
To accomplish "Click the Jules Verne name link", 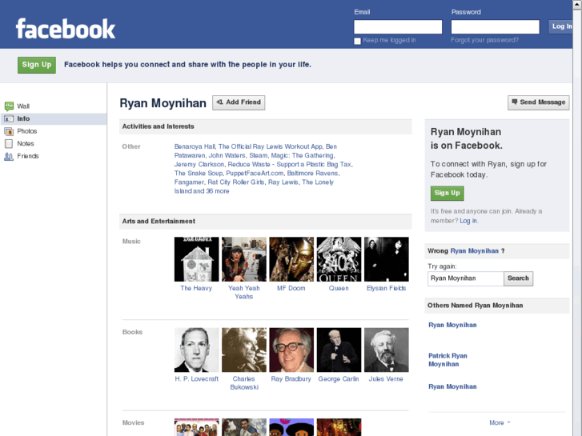I will point(386,379).
